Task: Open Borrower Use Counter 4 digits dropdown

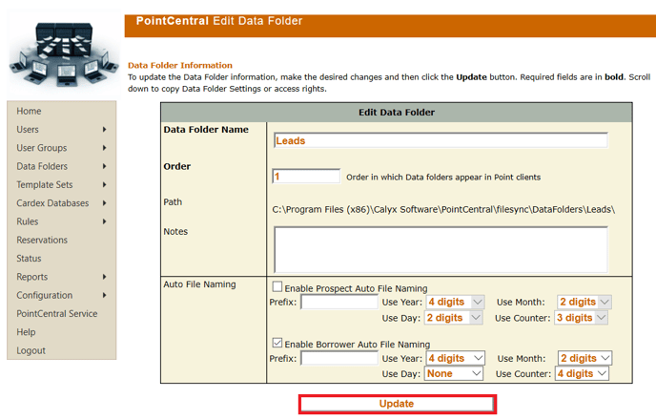Action: pyautogui.click(x=582, y=373)
